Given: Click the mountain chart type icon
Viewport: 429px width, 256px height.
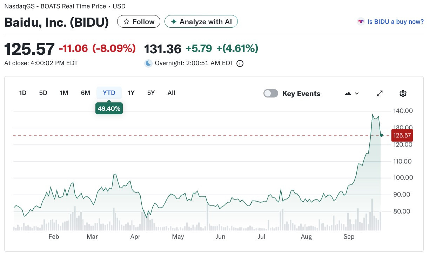Looking at the screenshot, I should (x=348, y=94).
